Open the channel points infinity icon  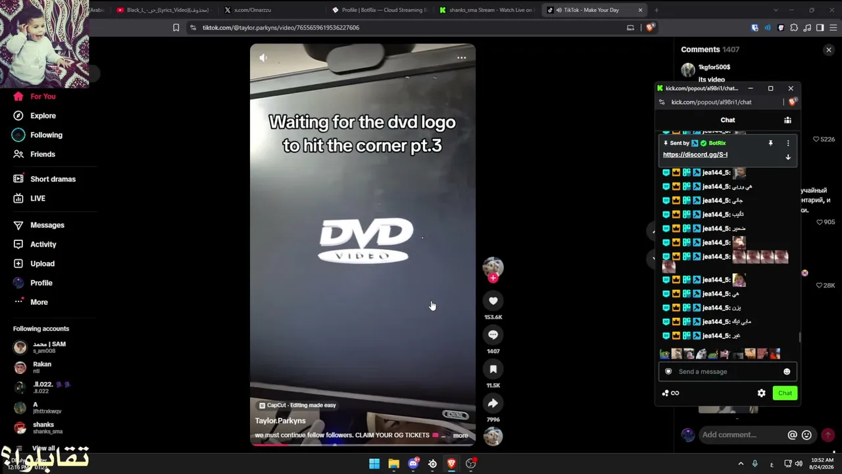pyautogui.click(x=670, y=393)
